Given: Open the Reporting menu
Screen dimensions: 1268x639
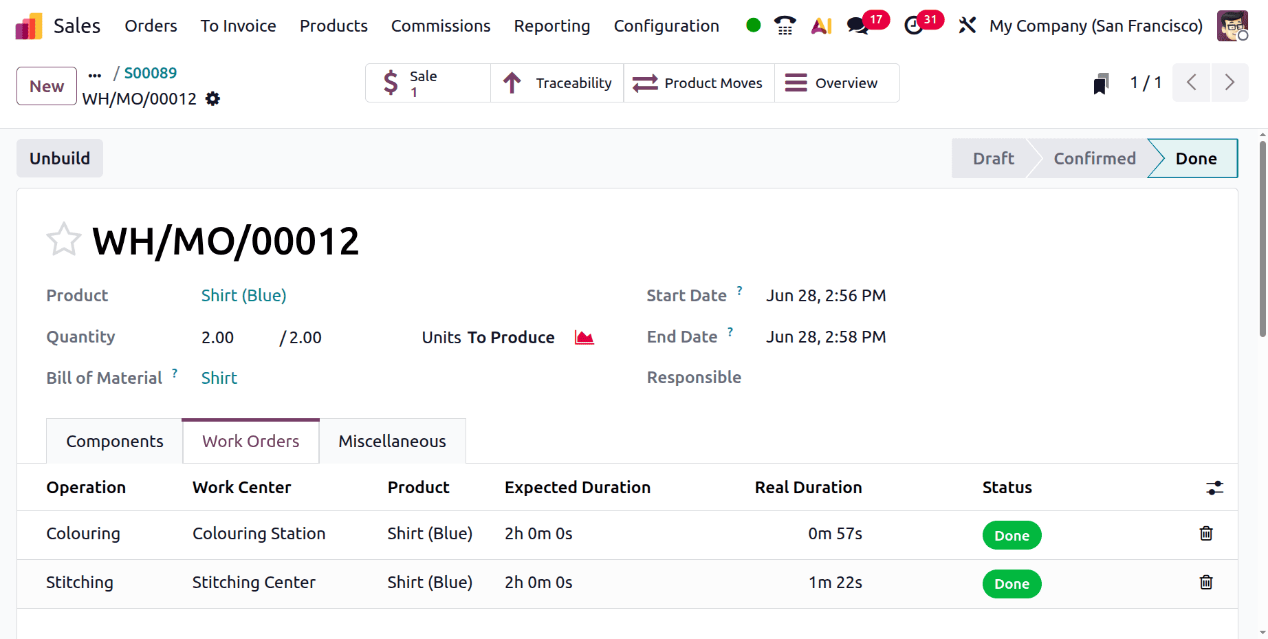Looking at the screenshot, I should pyautogui.click(x=551, y=26).
